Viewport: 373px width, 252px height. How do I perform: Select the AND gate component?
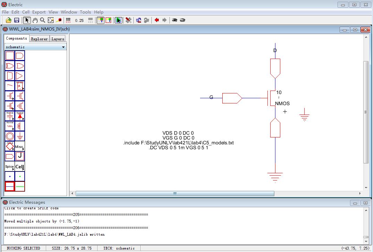(x=20, y=56)
